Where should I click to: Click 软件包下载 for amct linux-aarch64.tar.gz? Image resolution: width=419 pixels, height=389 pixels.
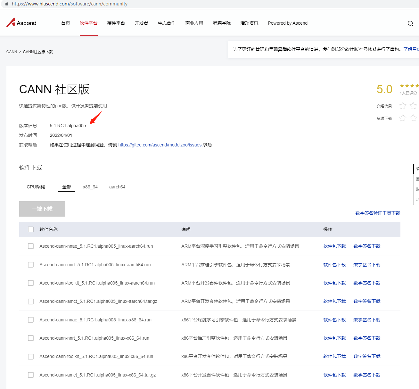click(335, 301)
